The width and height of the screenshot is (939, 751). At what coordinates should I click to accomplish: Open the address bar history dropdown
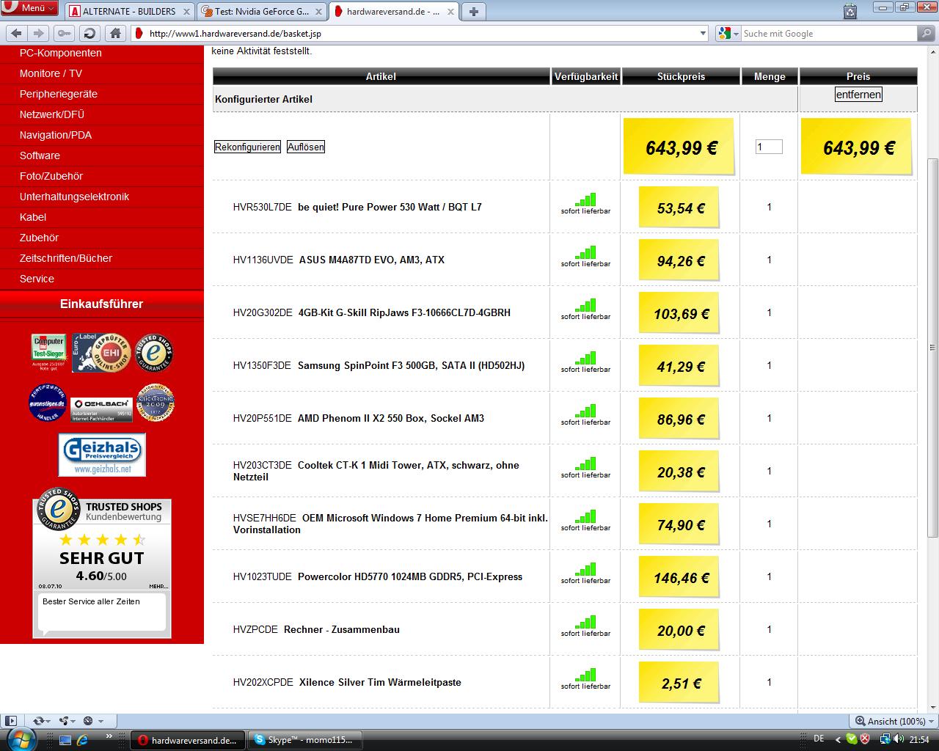pos(703,34)
